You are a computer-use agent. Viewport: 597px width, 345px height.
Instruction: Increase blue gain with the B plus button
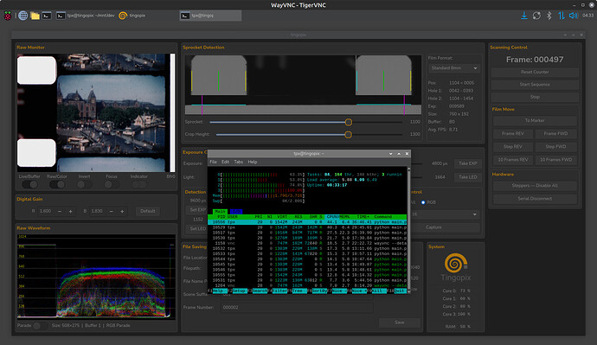click(122, 211)
